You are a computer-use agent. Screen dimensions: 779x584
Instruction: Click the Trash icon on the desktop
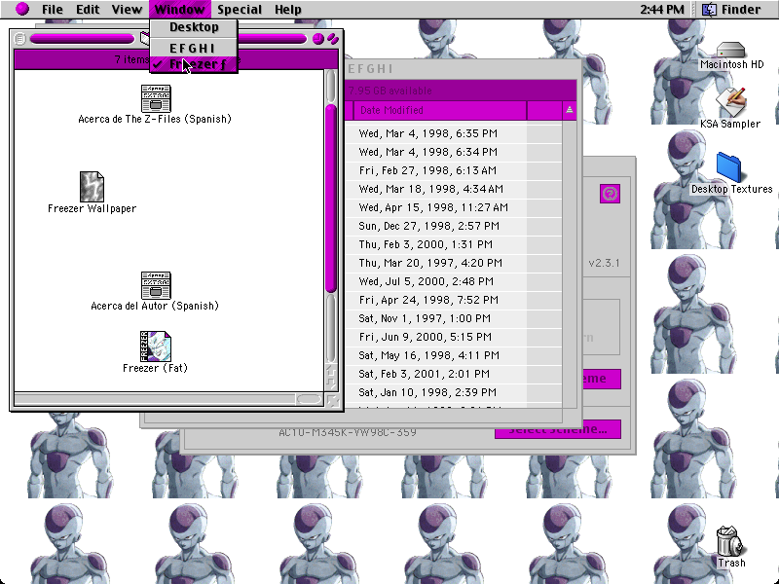729,541
